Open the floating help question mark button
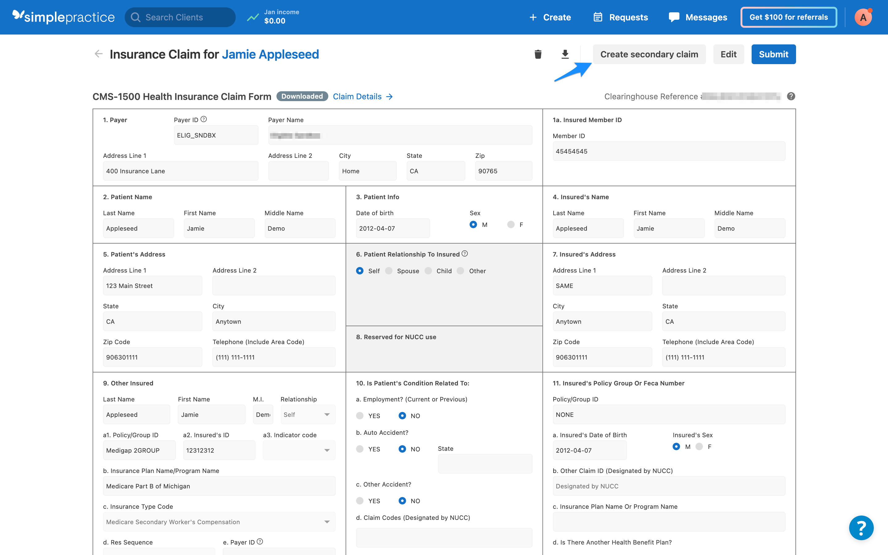Viewport: 888px width, 555px height. coord(861,528)
